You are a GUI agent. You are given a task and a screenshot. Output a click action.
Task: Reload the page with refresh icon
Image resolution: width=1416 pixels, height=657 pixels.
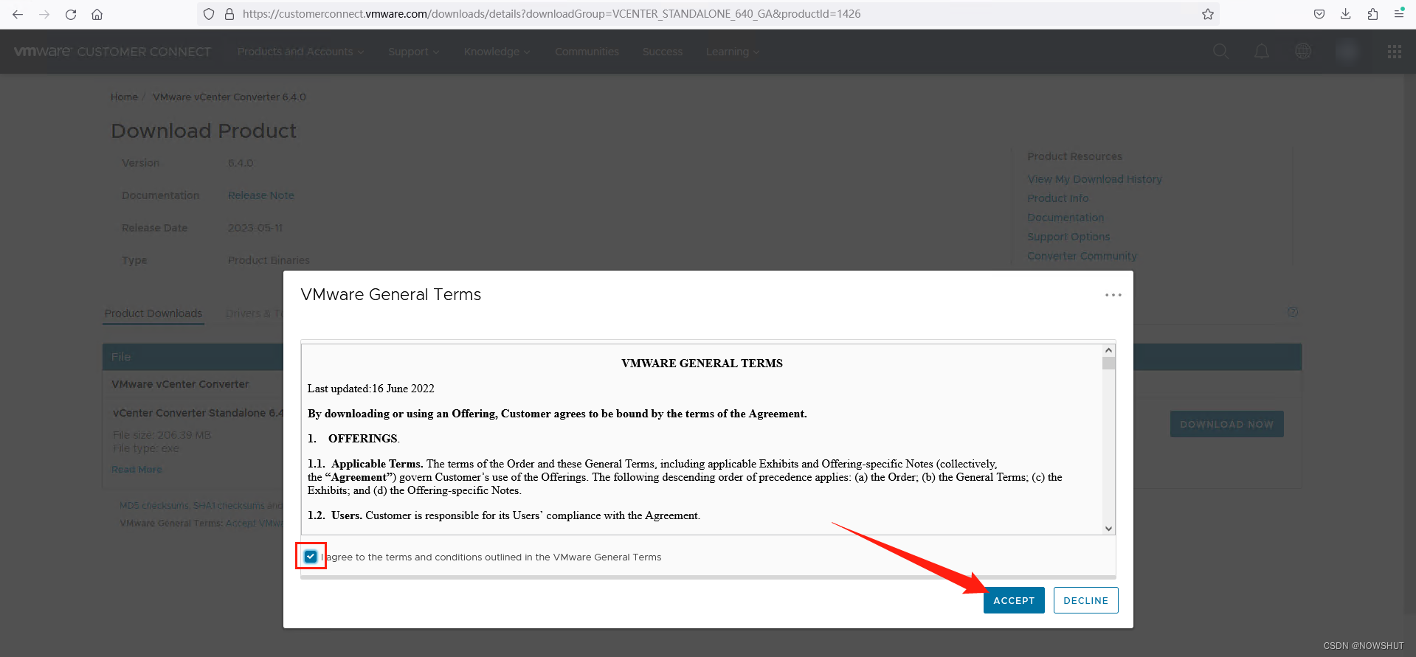pyautogui.click(x=71, y=14)
